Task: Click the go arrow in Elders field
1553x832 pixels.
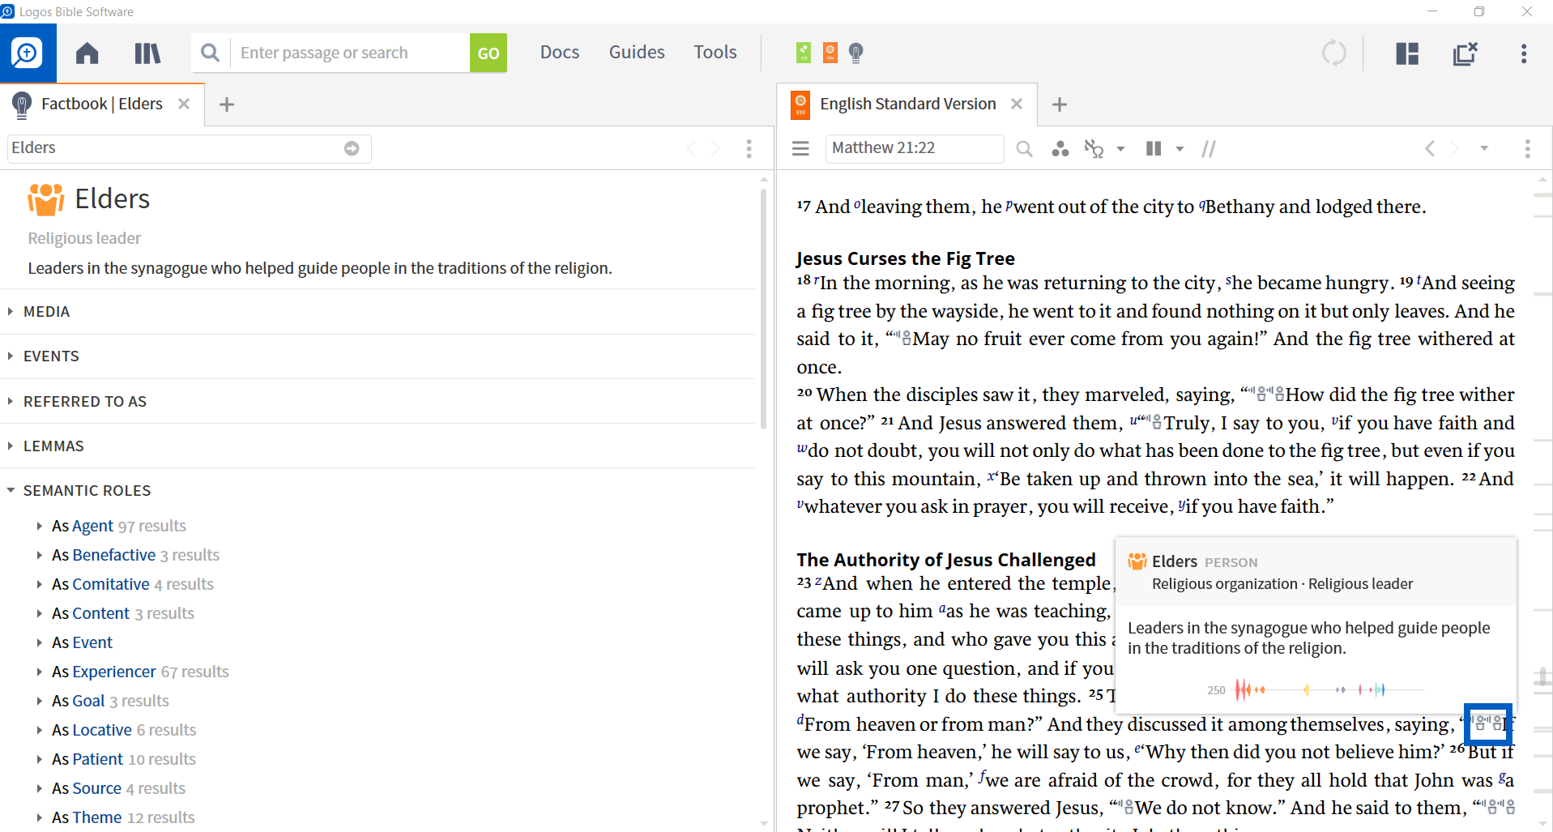Action: (352, 148)
